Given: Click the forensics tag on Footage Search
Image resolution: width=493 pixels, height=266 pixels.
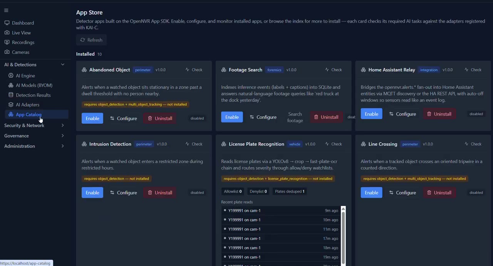Looking at the screenshot, I should [274, 70].
